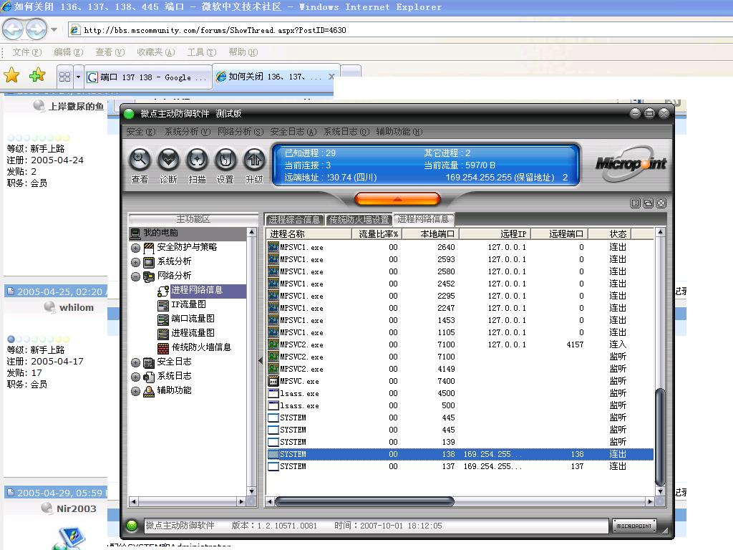733x550 pixels.
Task: Switch to the Google 端口 137 138 browser tab
Action: [x=147, y=77]
